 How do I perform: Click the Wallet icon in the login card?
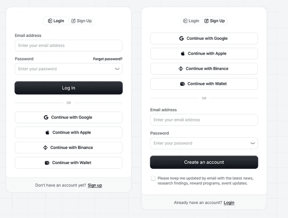[x=47, y=163]
